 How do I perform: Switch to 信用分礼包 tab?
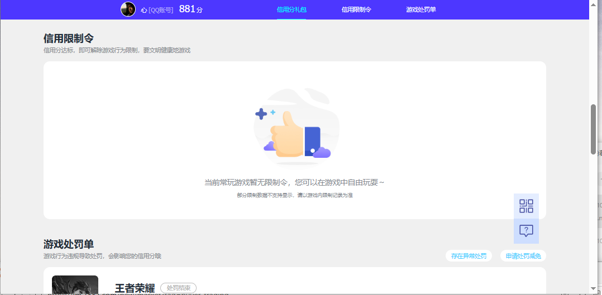point(292,9)
